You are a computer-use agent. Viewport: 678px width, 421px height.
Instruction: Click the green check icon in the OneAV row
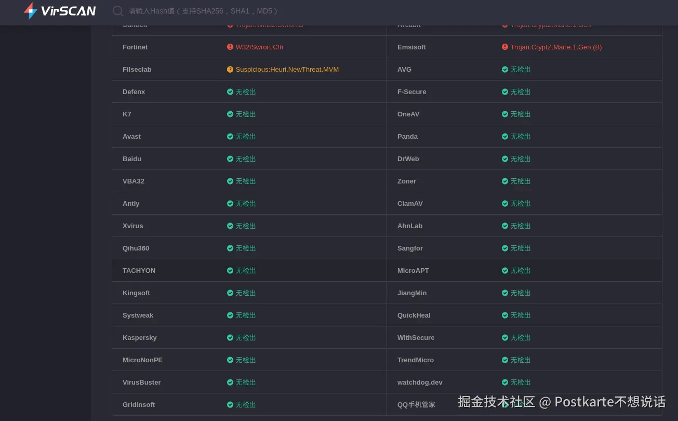[x=505, y=114]
